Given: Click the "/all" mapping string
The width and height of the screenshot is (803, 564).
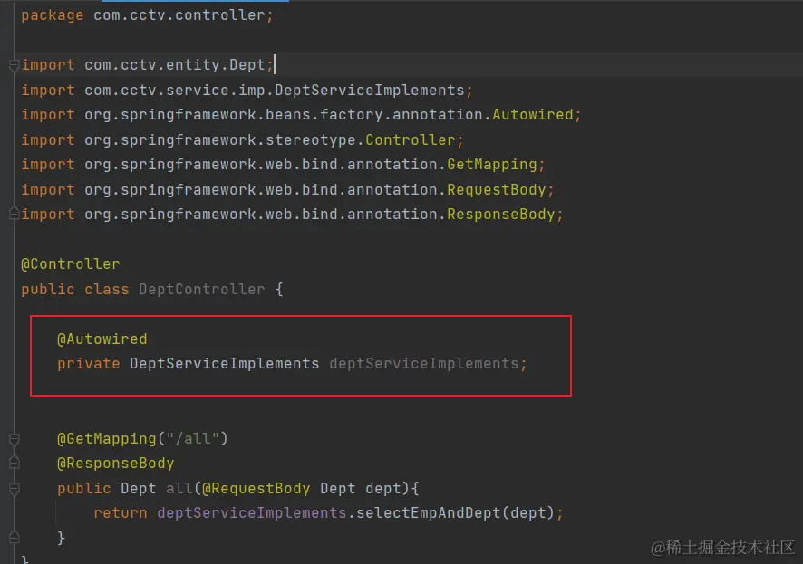Looking at the screenshot, I should pos(192,439).
